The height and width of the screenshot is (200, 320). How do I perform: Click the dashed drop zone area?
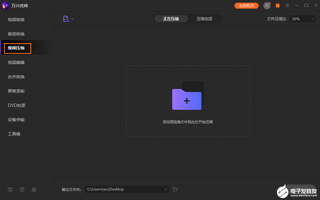pos(188,101)
